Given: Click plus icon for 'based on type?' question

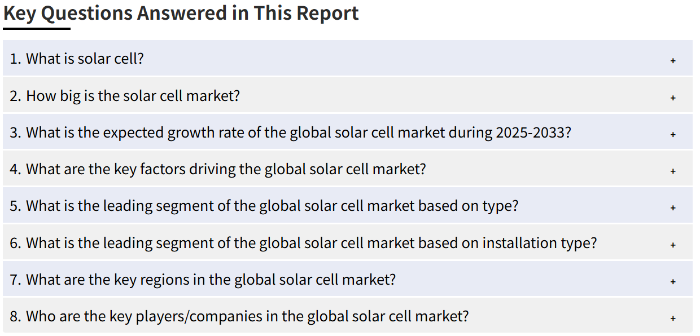Looking at the screenshot, I should [673, 207].
